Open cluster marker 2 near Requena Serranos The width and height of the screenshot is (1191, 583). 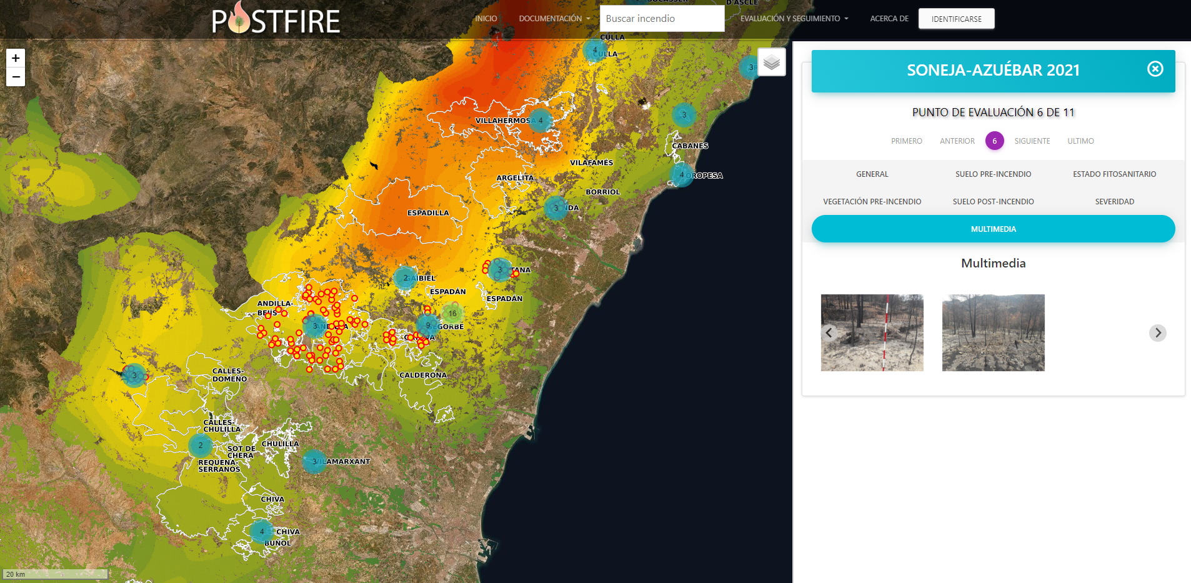201,446
